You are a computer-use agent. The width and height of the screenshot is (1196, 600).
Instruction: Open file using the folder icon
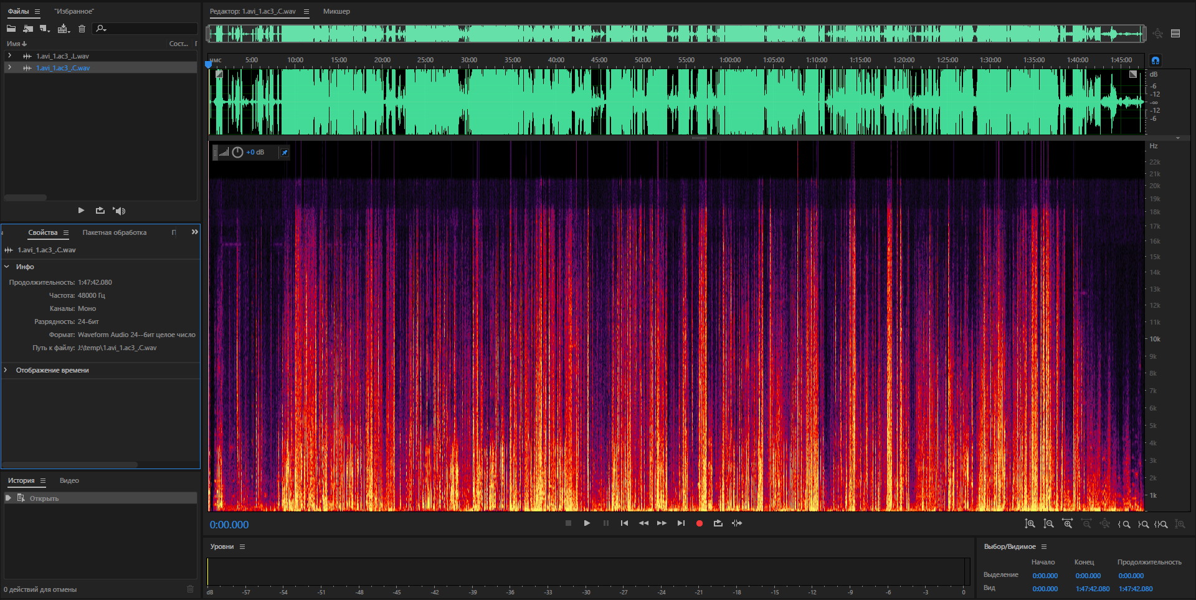coord(11,29)
